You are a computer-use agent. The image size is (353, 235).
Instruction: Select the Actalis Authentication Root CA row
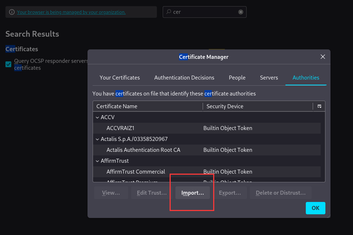(x=207, y=150)
